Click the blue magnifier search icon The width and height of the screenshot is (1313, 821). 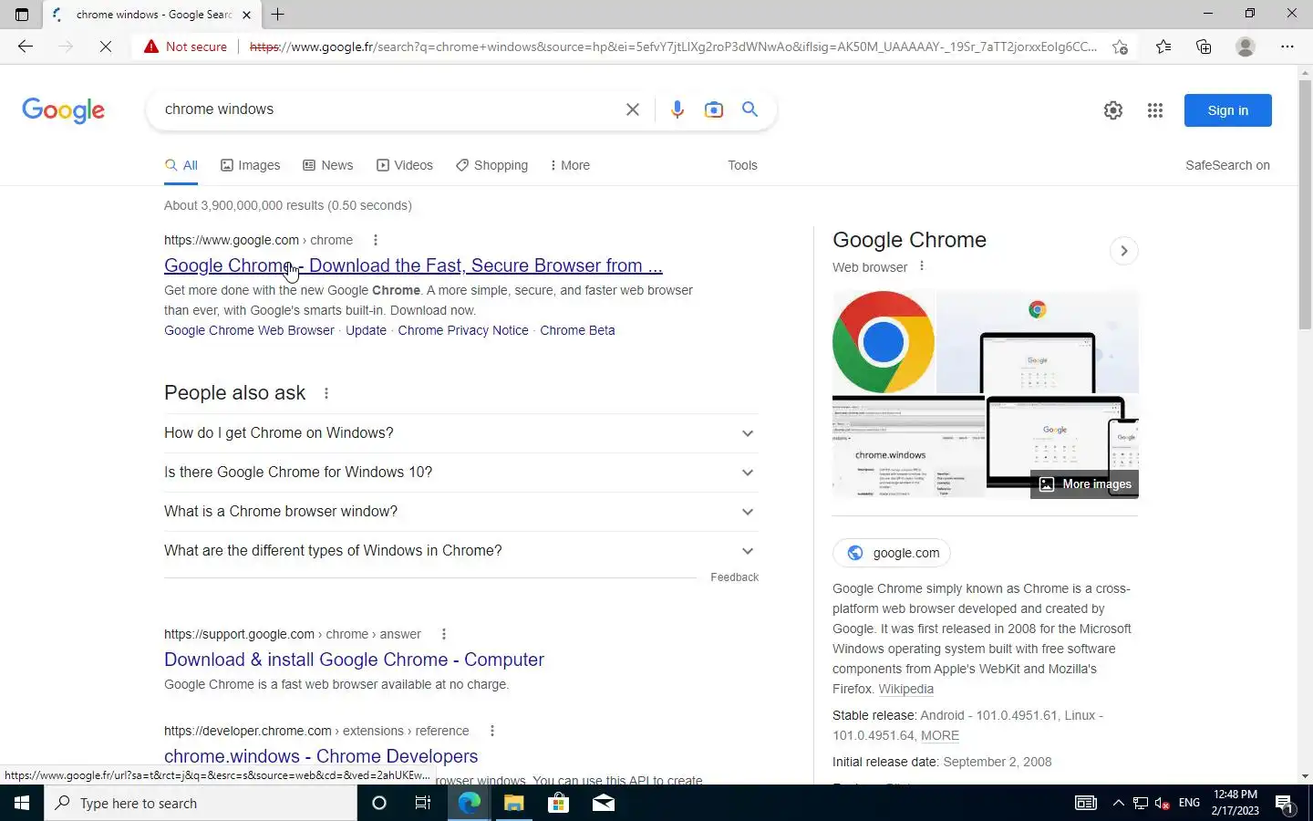click(750, 109)
